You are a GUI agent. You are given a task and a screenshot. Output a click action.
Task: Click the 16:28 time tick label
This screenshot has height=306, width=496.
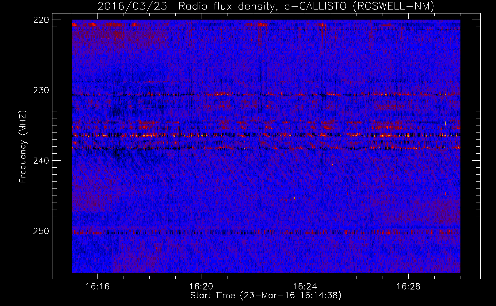coord(408,286)
